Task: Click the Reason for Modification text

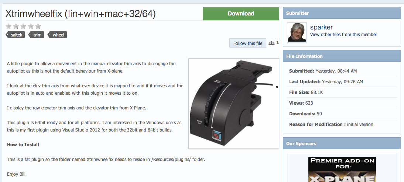Action: pyautogui.click(x=331, y=125)
